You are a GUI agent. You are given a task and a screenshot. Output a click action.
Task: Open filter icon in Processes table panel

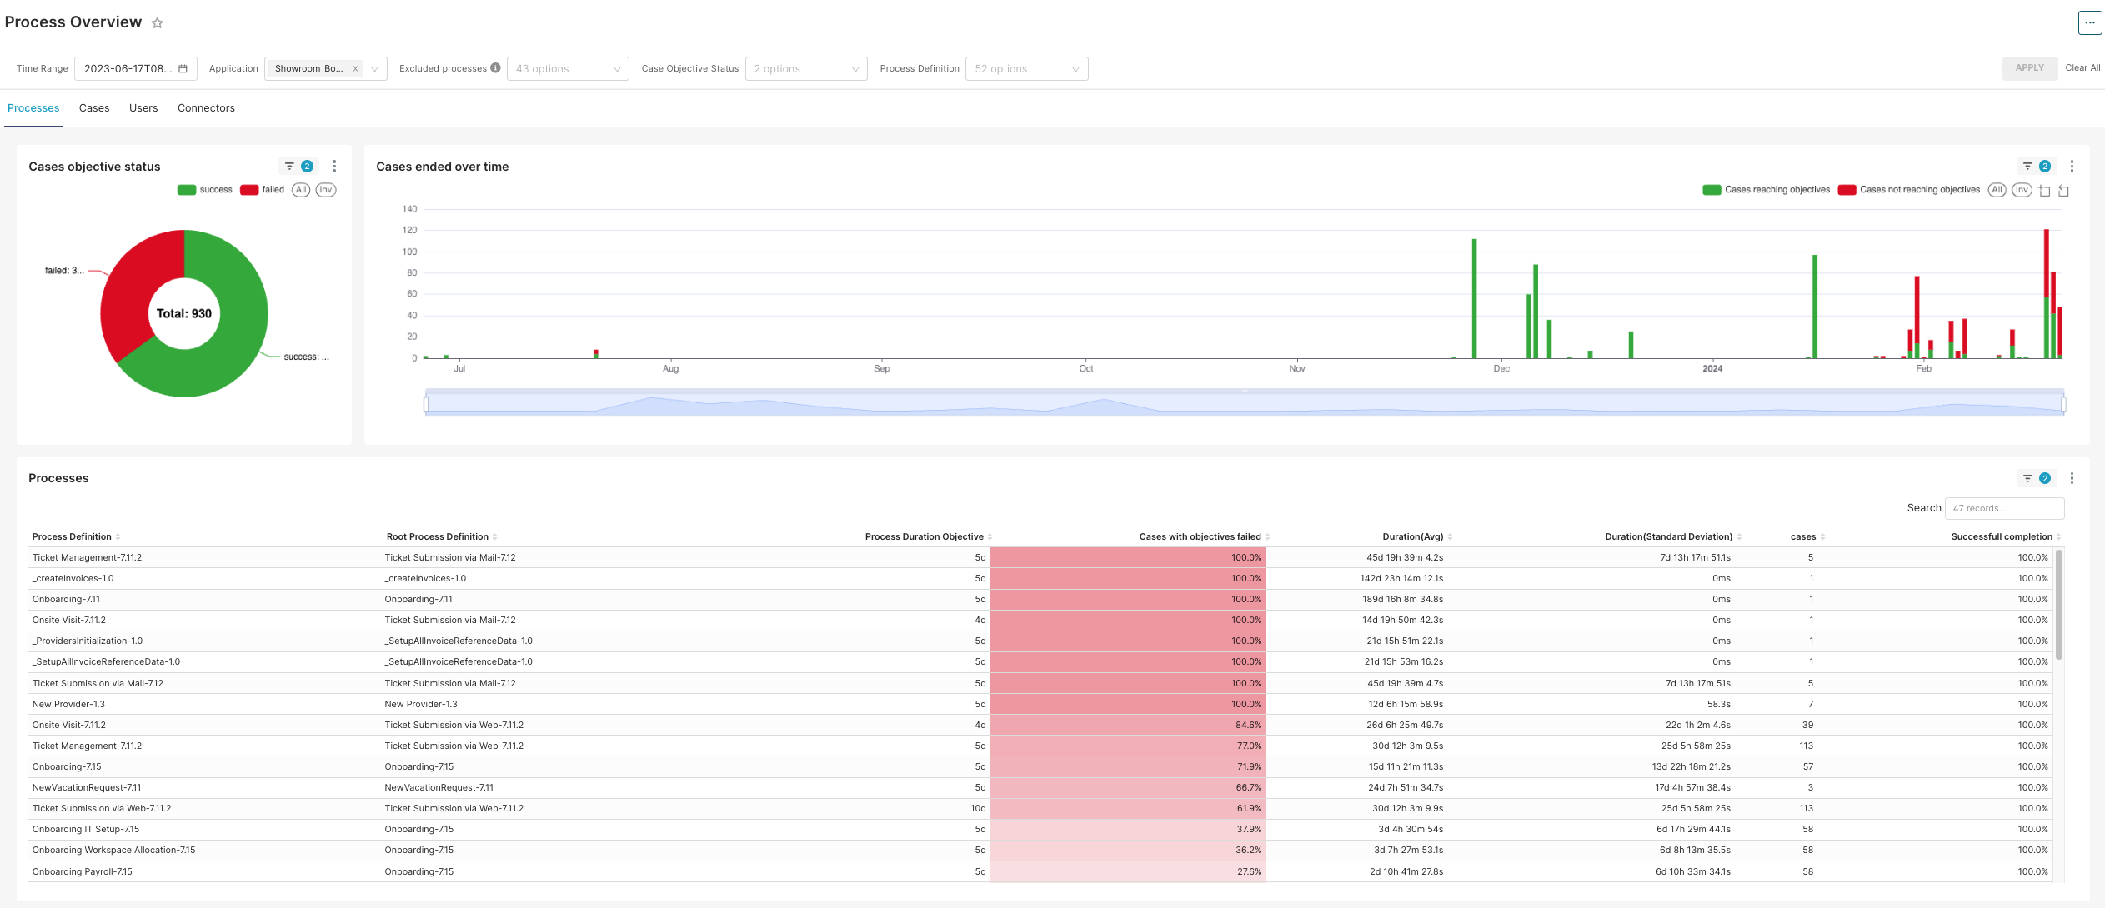2027,478
